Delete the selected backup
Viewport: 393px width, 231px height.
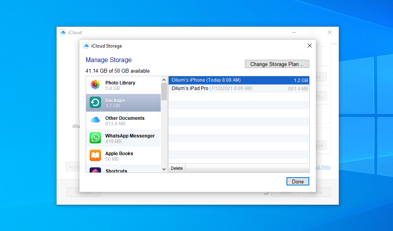pyautogui.click(x=177, y=168)
